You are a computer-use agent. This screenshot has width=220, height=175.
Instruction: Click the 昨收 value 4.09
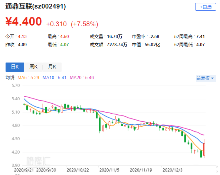(x=22, y=45)
